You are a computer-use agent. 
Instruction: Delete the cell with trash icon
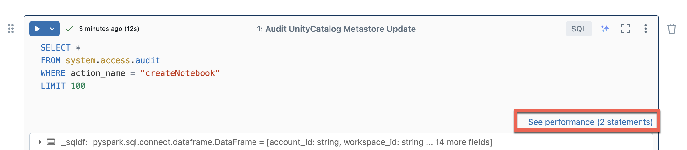[671, 29]
